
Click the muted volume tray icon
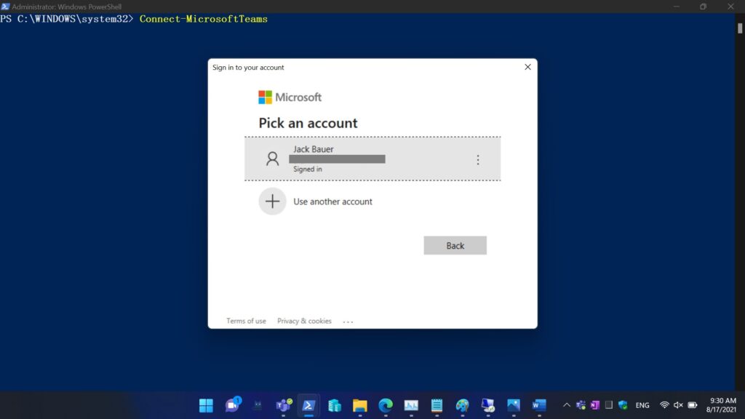678,405
